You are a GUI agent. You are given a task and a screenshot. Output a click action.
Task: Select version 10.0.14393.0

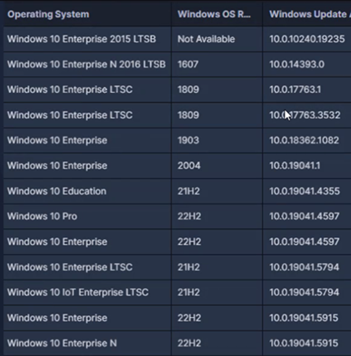point(296,64)
